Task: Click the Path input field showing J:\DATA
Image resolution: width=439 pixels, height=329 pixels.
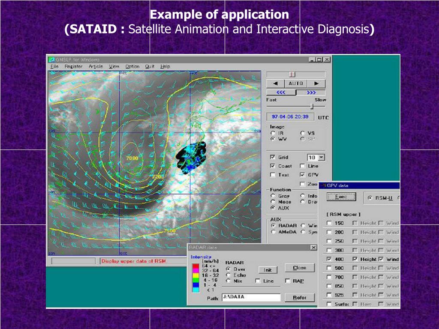Action: (251, 297)
